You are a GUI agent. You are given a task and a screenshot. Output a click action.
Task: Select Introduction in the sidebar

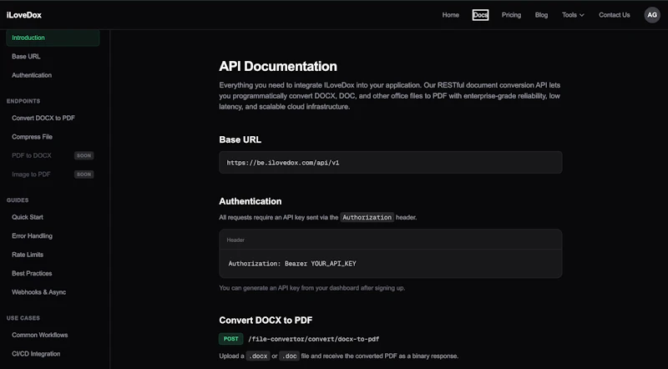53,38
